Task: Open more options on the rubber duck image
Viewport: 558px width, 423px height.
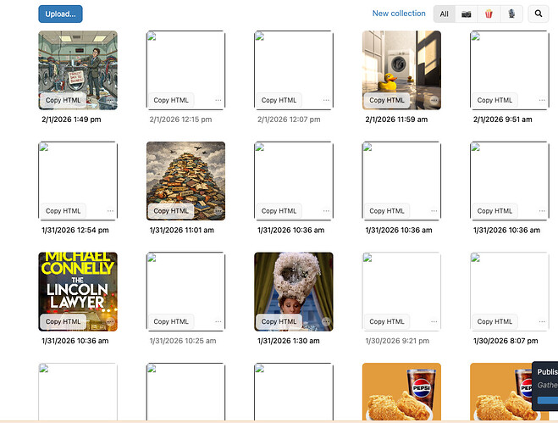Action: pyautogui.click(x=434, y=100)
